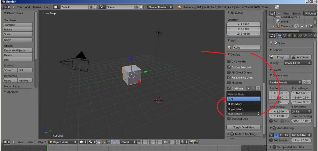
Task: Click the Animation render button
Action: (301, 57)
